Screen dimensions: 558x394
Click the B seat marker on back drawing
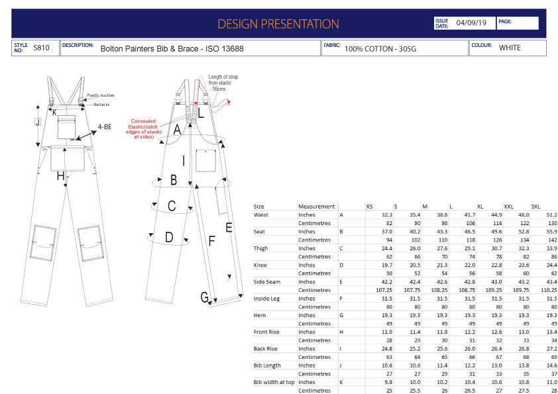[174, 180]
